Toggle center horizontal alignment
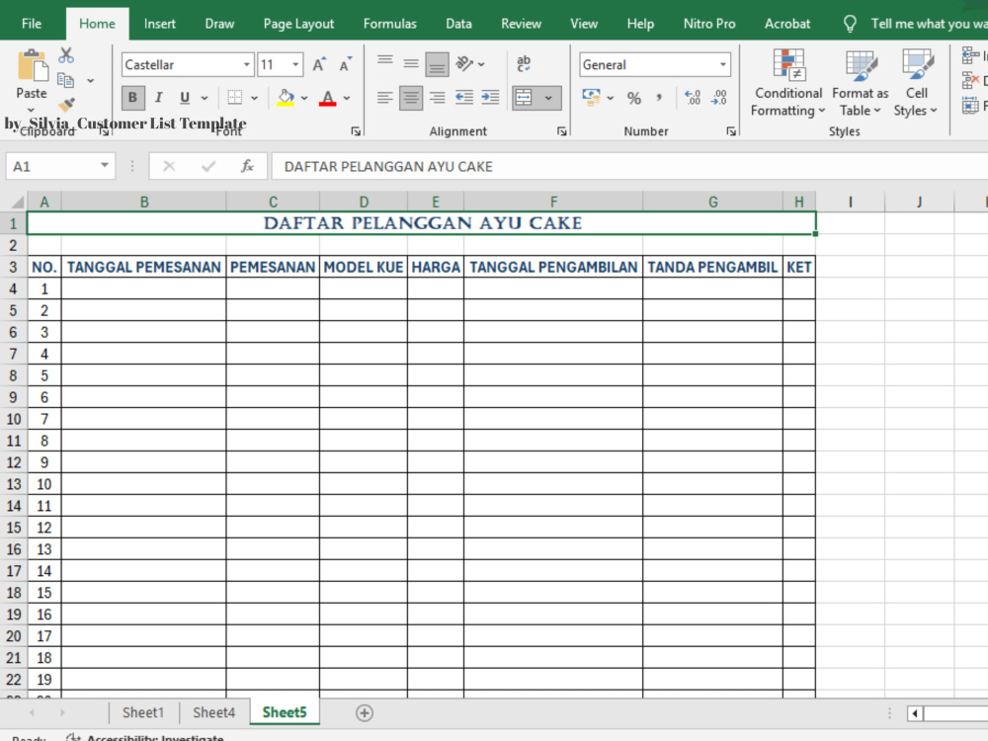This screenshot has width=988, height=741. click(411, 98)
